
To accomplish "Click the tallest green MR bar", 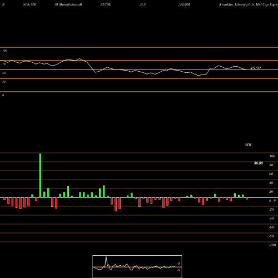I will click(x=40, y=175).
